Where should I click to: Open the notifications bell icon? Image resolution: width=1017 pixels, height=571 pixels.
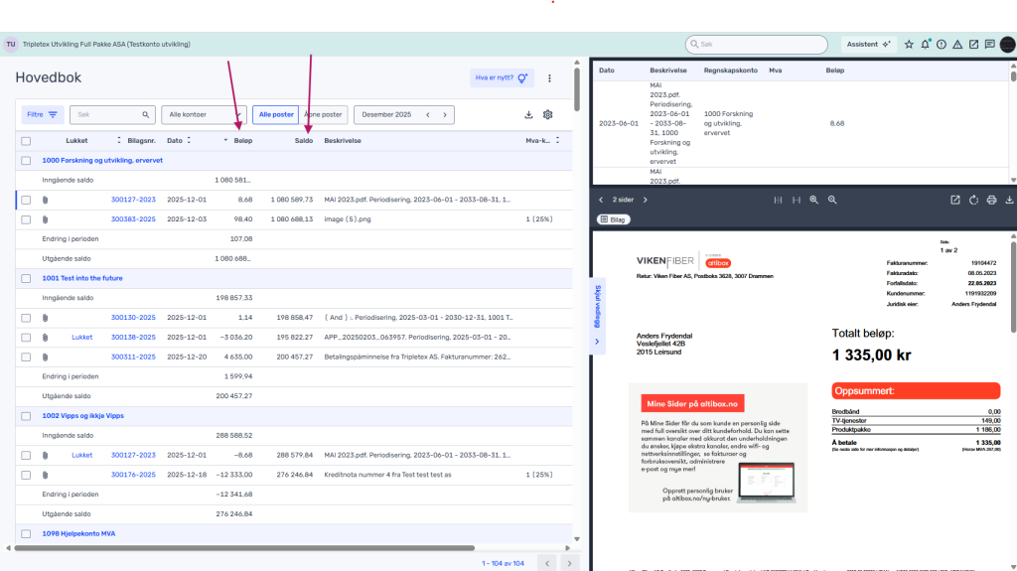(925, 45)
